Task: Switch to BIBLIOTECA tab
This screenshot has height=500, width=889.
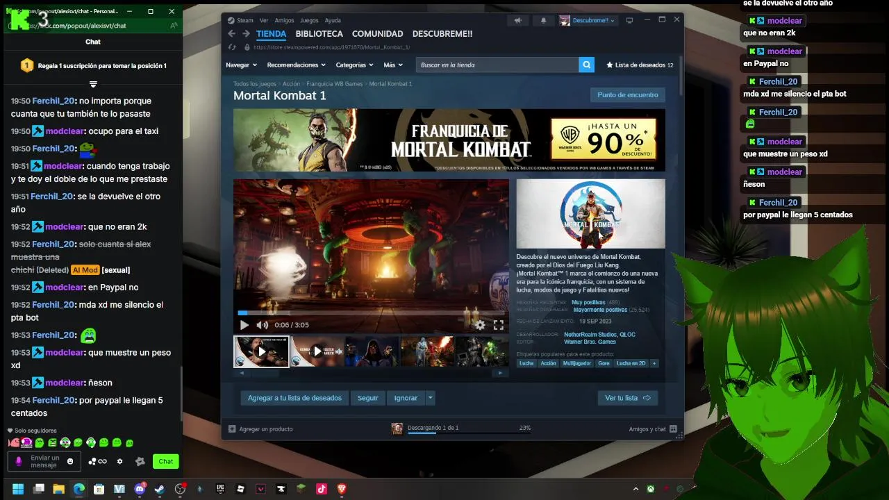Action: click(x=319, y=33)
